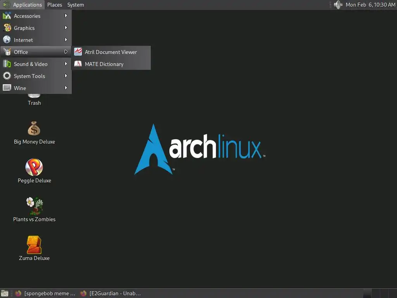The image size is (397, 298).
Task: Click the Firefox icon of E2Guardian window
Action: (83, 293)
